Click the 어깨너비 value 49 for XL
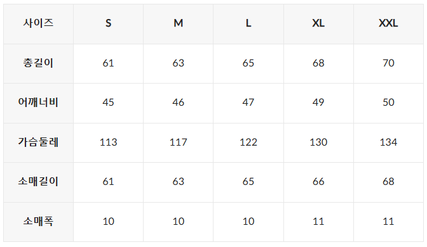 click(x=318, y=103)
